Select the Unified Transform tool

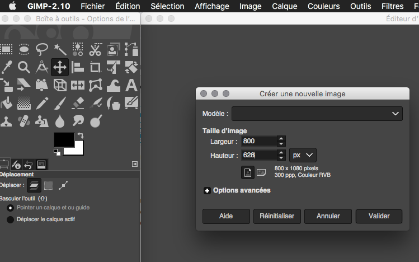click(x=114, y=67)
